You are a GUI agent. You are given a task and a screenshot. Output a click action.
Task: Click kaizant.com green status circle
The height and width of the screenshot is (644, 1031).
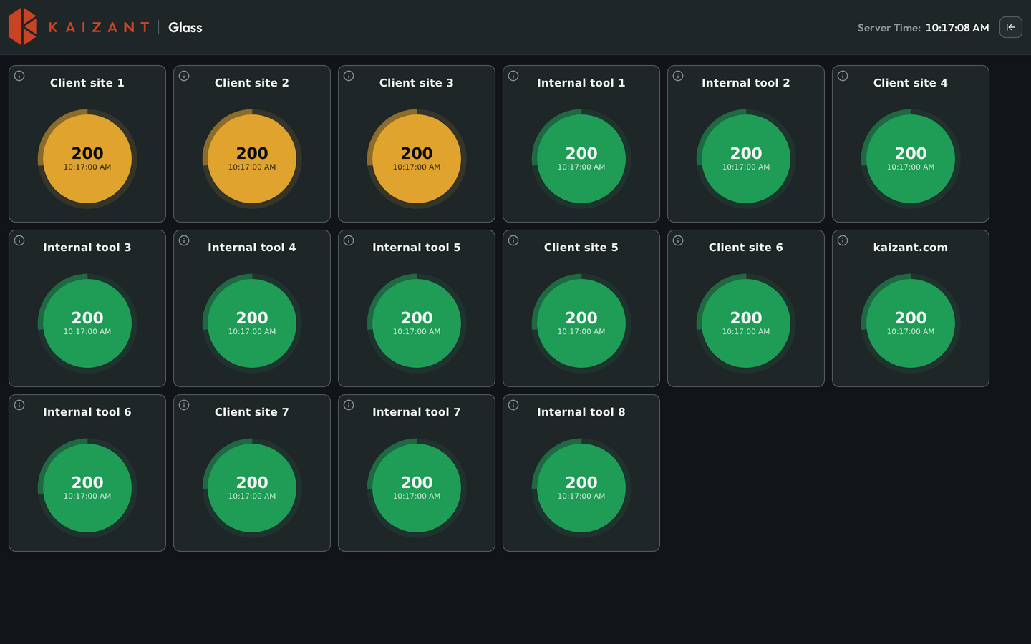click(911, 323)
